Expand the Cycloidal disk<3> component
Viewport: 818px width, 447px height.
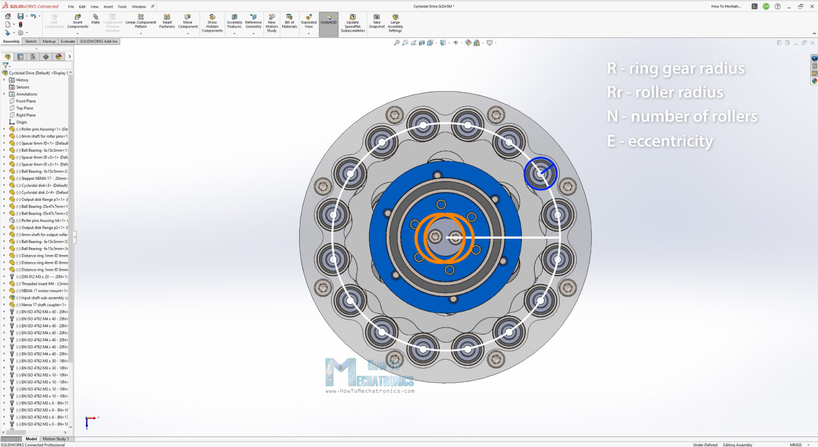4,186
